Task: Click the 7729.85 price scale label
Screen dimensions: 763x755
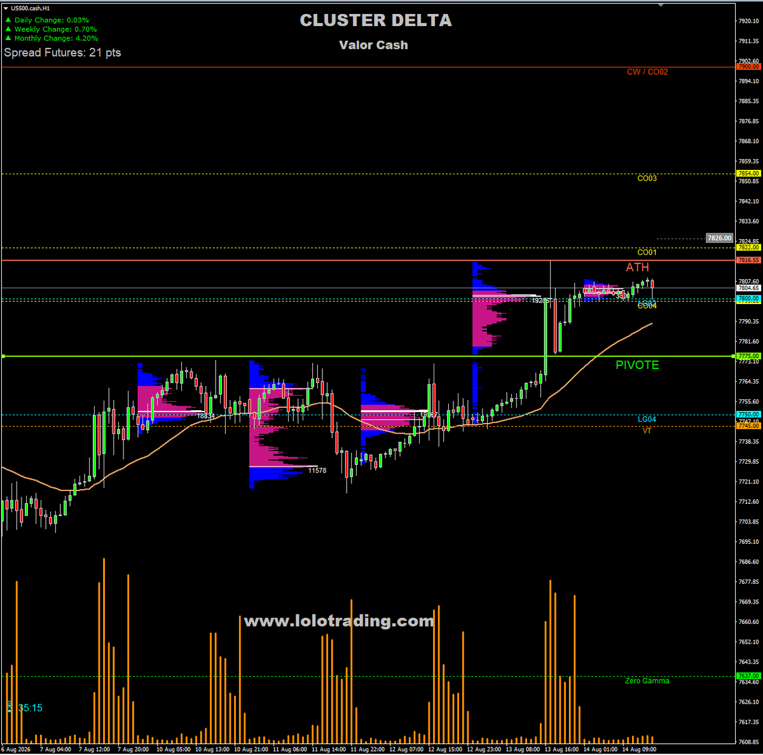Action: click(748, 462)
